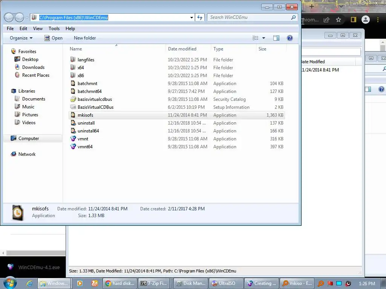Select Downloads in the navigation pane
This screenshot has height=289, width=386.
[33, 67]
